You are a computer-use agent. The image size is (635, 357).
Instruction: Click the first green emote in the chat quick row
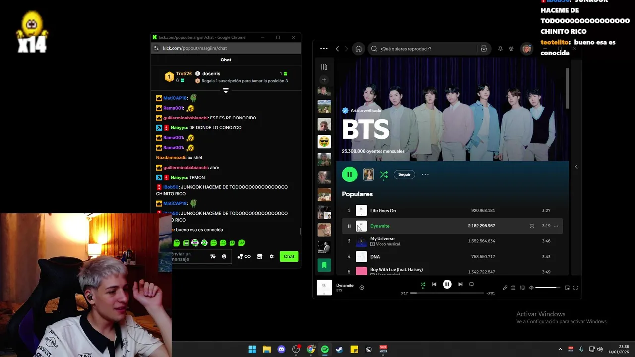point(176,243)
